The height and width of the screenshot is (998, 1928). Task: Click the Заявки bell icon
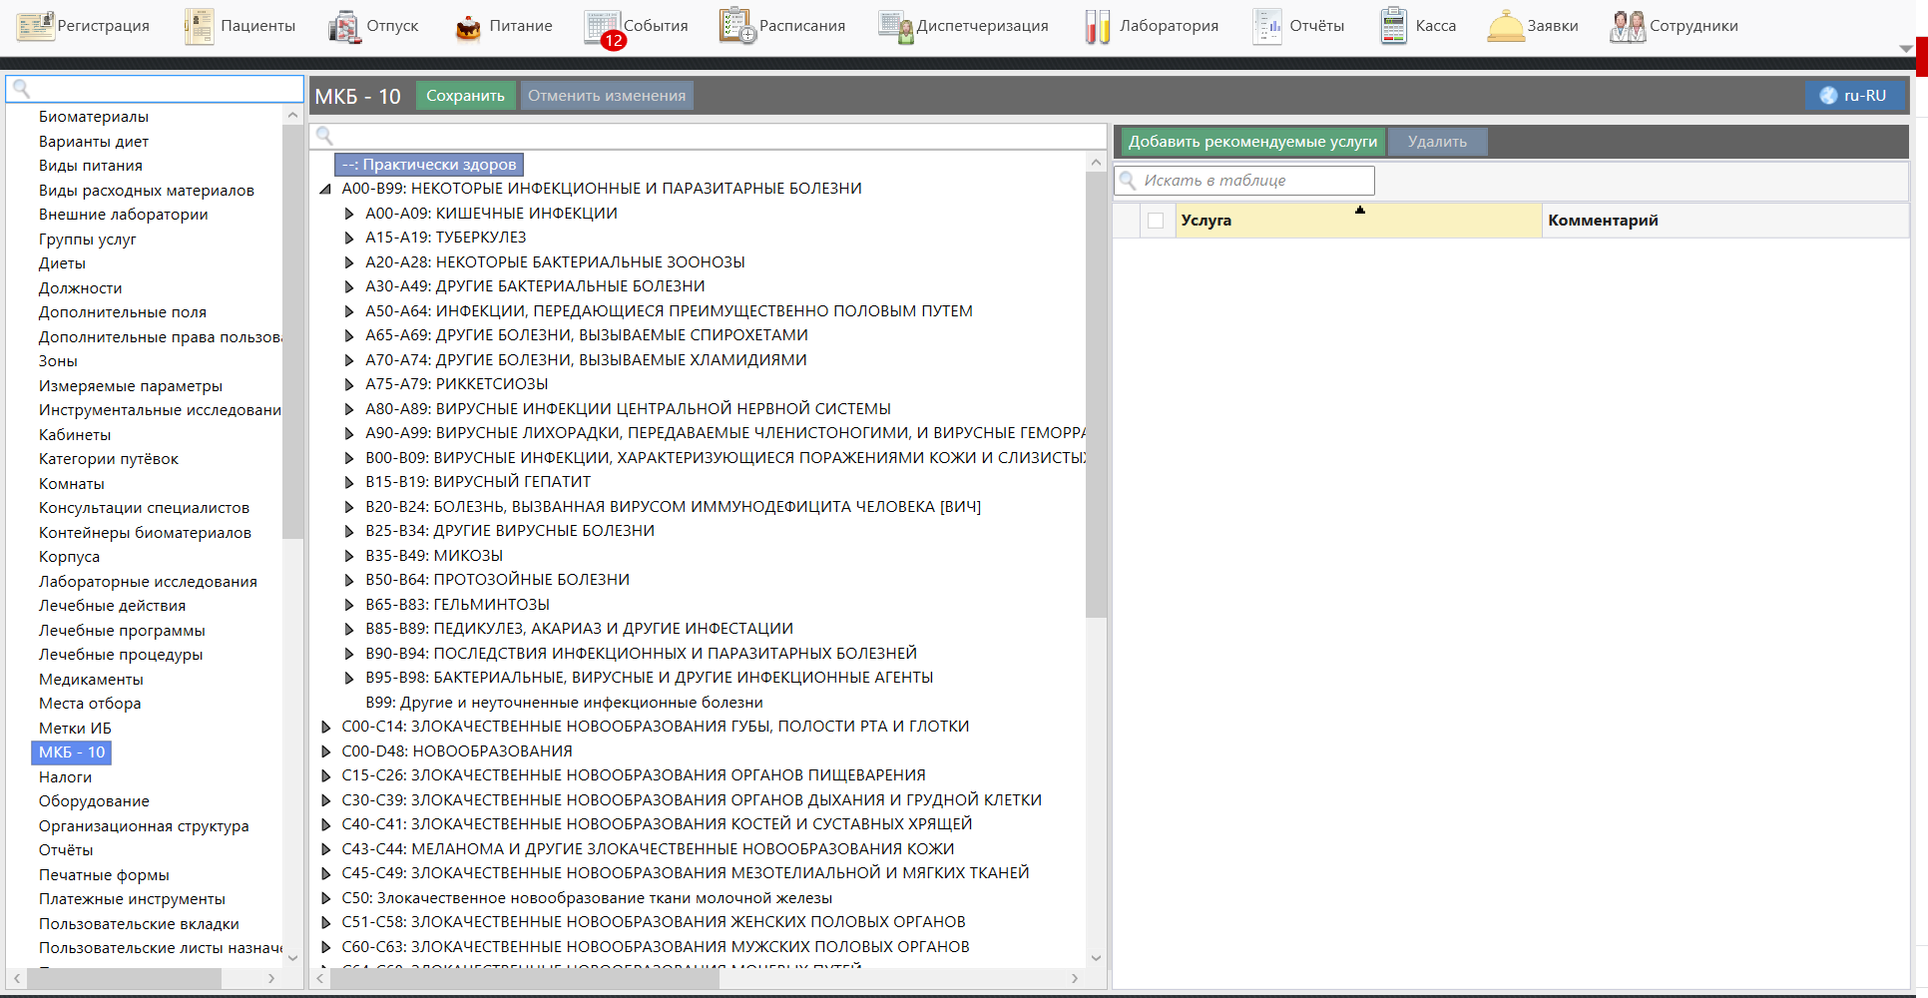coord(1505,27)
